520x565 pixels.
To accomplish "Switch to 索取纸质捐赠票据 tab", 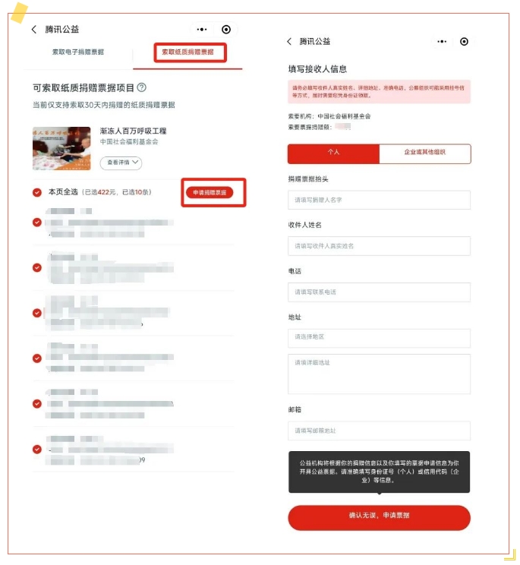I will point(188,52).
